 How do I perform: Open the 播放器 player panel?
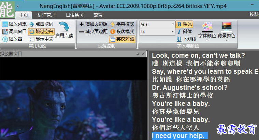coord(12,39)
